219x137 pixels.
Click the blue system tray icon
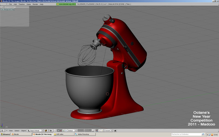[210, 135]
